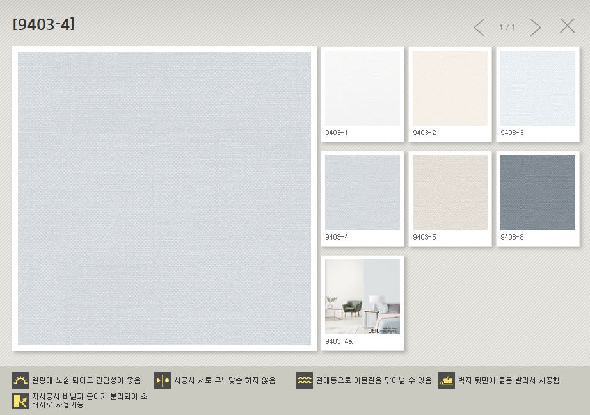This screenshot has width=590, height=415.
Task: Choose the dark slate 9403-8 swatch
Action: [x=538, y=193]
